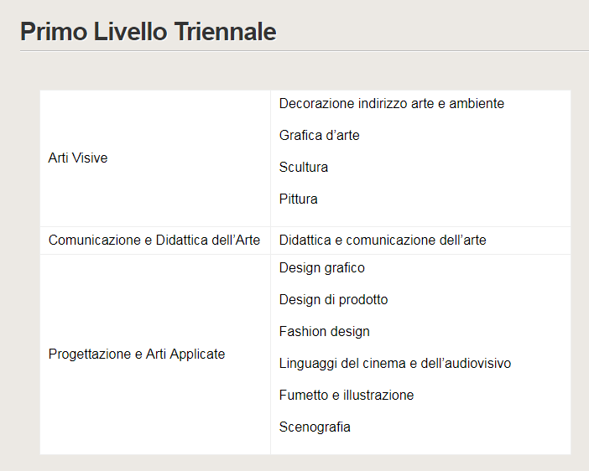Viewport: 589px width, 471px height.
Task: Click 'Comunicazione' in the left category column
Action: [x=94, y=241]
